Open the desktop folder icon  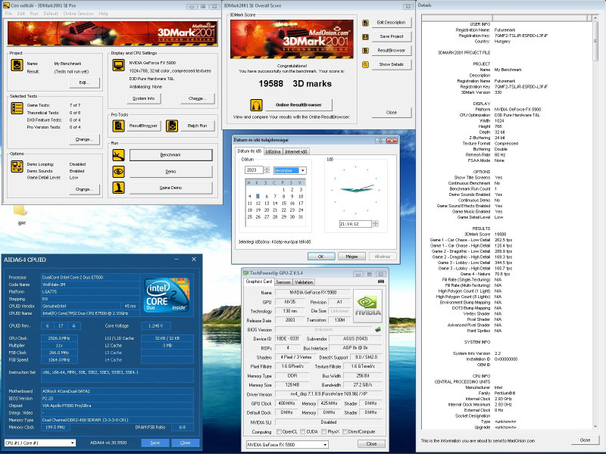pos(20,210)
